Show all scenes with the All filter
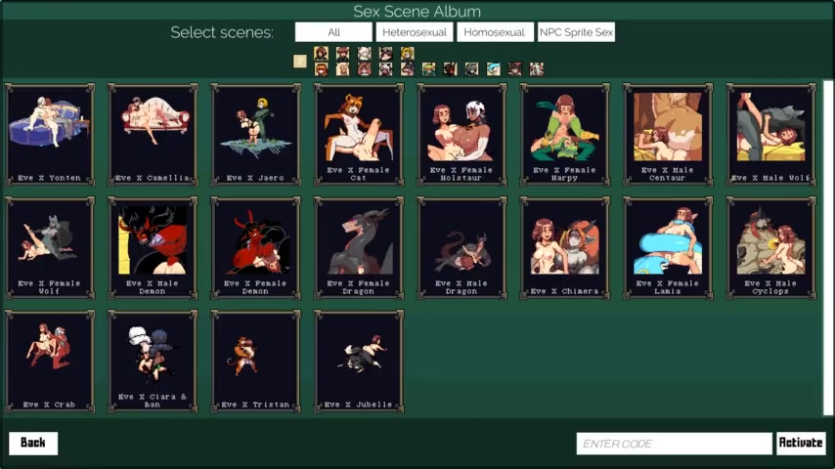Image resolution: width=835 pixels, height=469 pixels. point(333,32)
